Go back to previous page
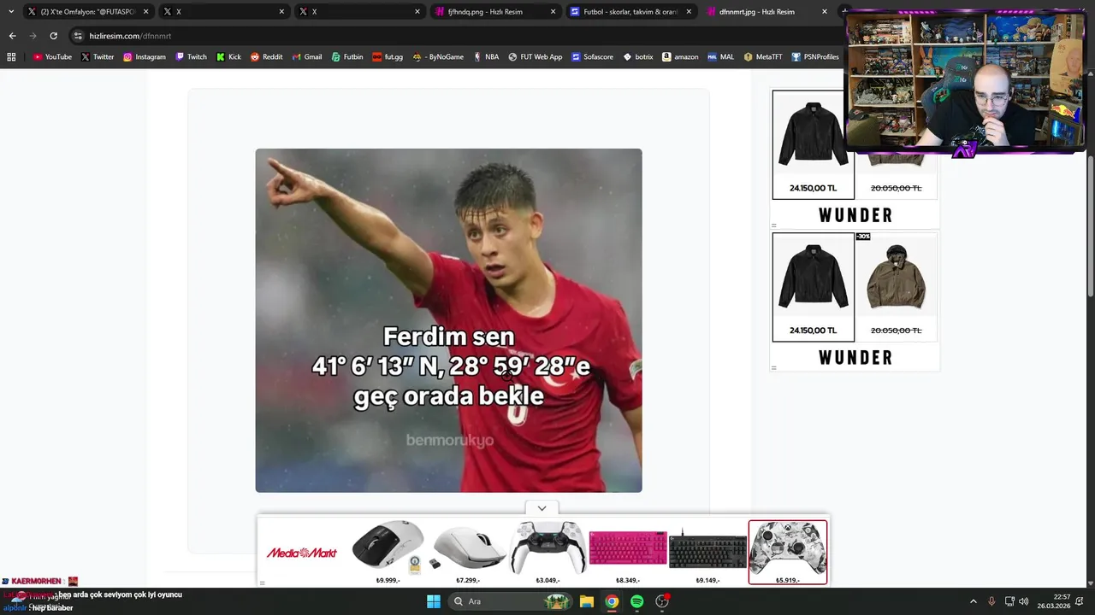 pos(12,36)
